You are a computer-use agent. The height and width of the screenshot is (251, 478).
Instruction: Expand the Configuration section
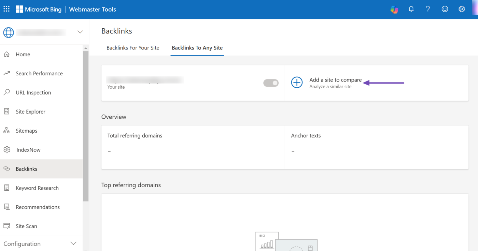(x=73, y=243)
